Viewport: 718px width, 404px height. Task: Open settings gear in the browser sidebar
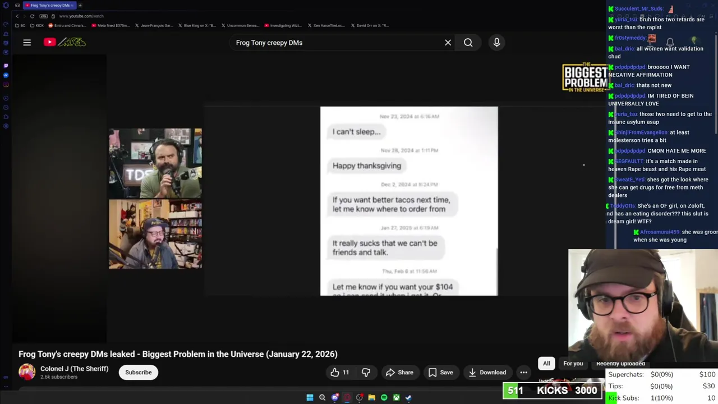pyautogui.click(x=6, y=126)
